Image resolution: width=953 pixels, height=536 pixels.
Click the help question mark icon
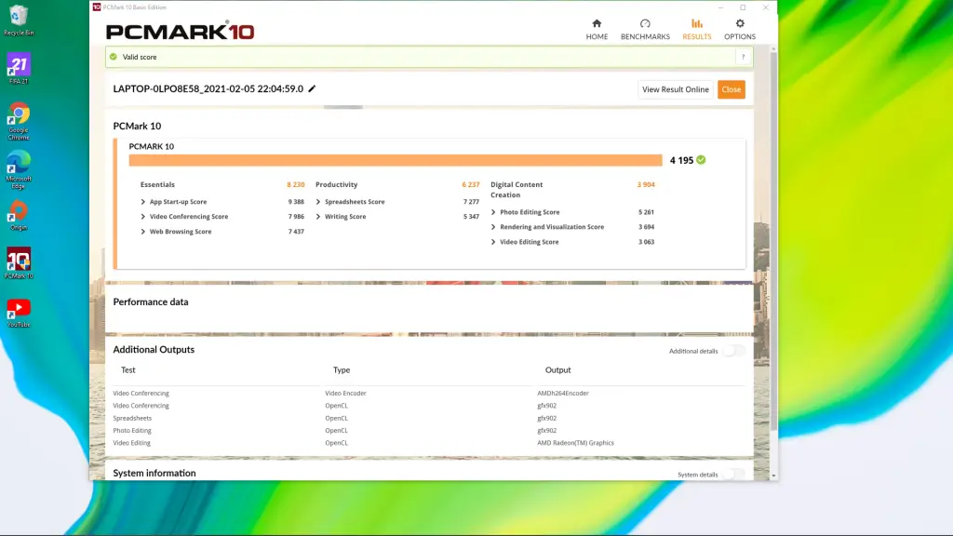pyautogui.click(x=743, y=57)
